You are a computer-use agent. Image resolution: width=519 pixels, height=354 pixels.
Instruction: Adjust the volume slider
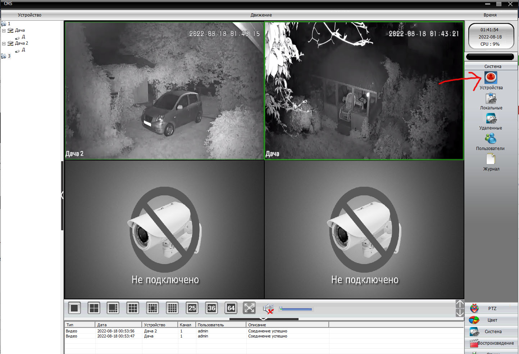pos(296,309)
